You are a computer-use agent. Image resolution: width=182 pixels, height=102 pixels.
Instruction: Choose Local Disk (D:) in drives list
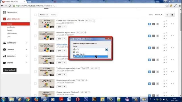pyautogui.click(x=90, y=54)
